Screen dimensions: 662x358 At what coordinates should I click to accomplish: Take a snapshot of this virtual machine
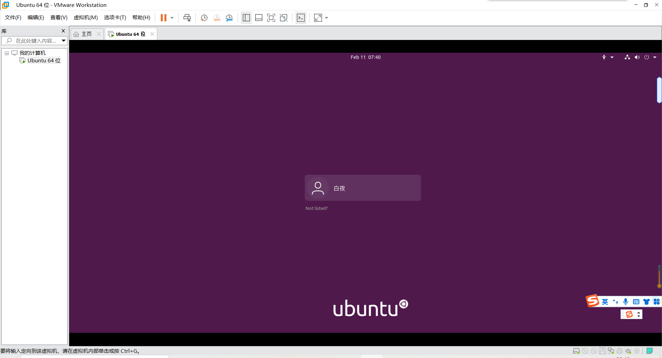pyautogui.click(x=204, y=18)
